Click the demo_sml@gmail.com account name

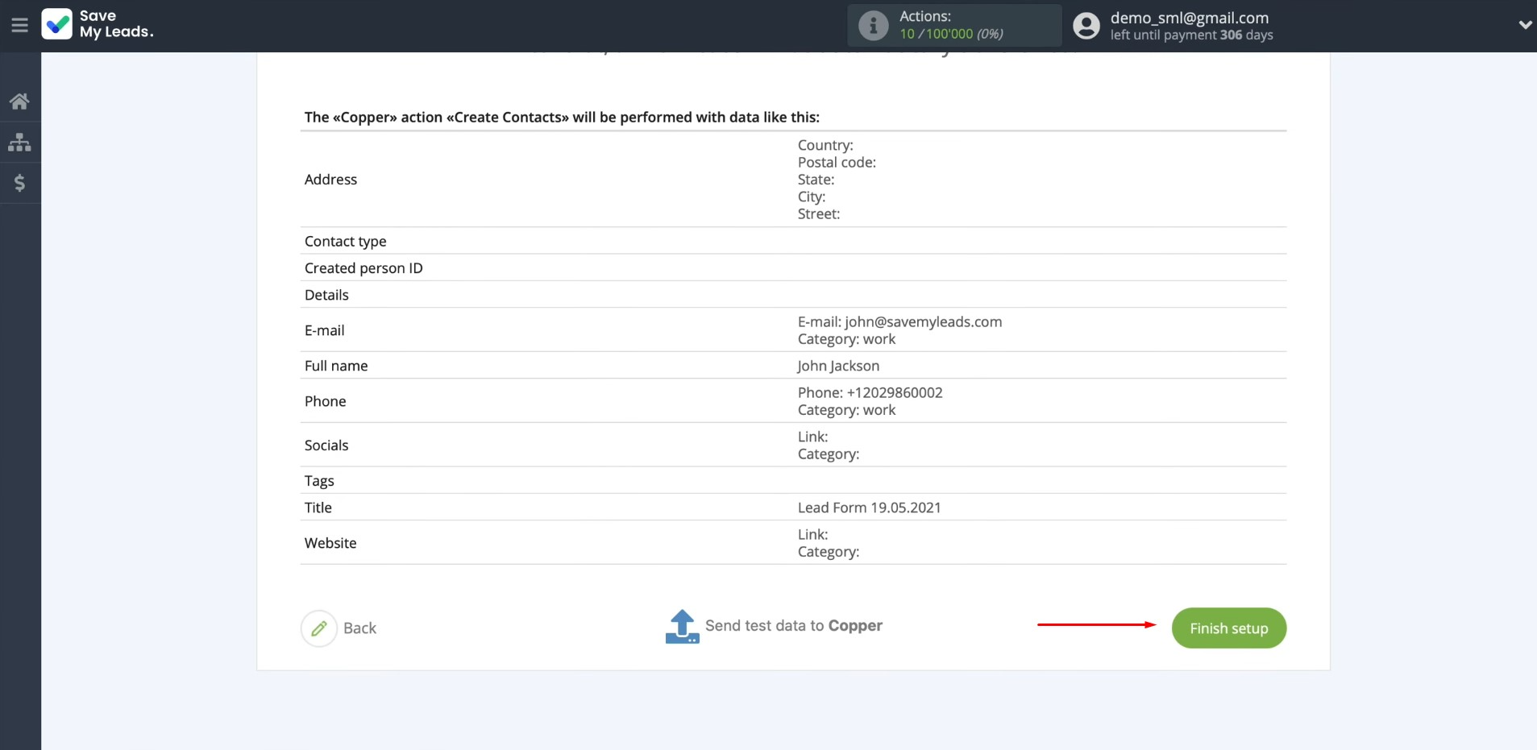pyautogui.click(x=1189, y=18)
